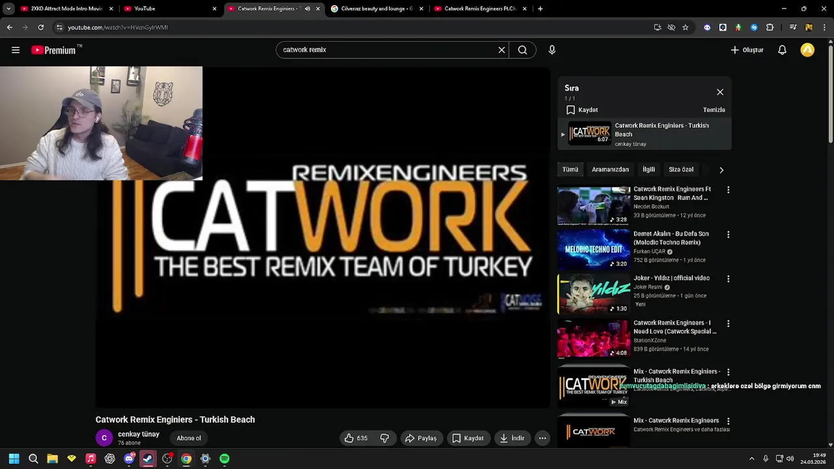Open options for I Need Love video
This screenshot has height=469, width=834.
pyautogui.click(x=728, y=324)
